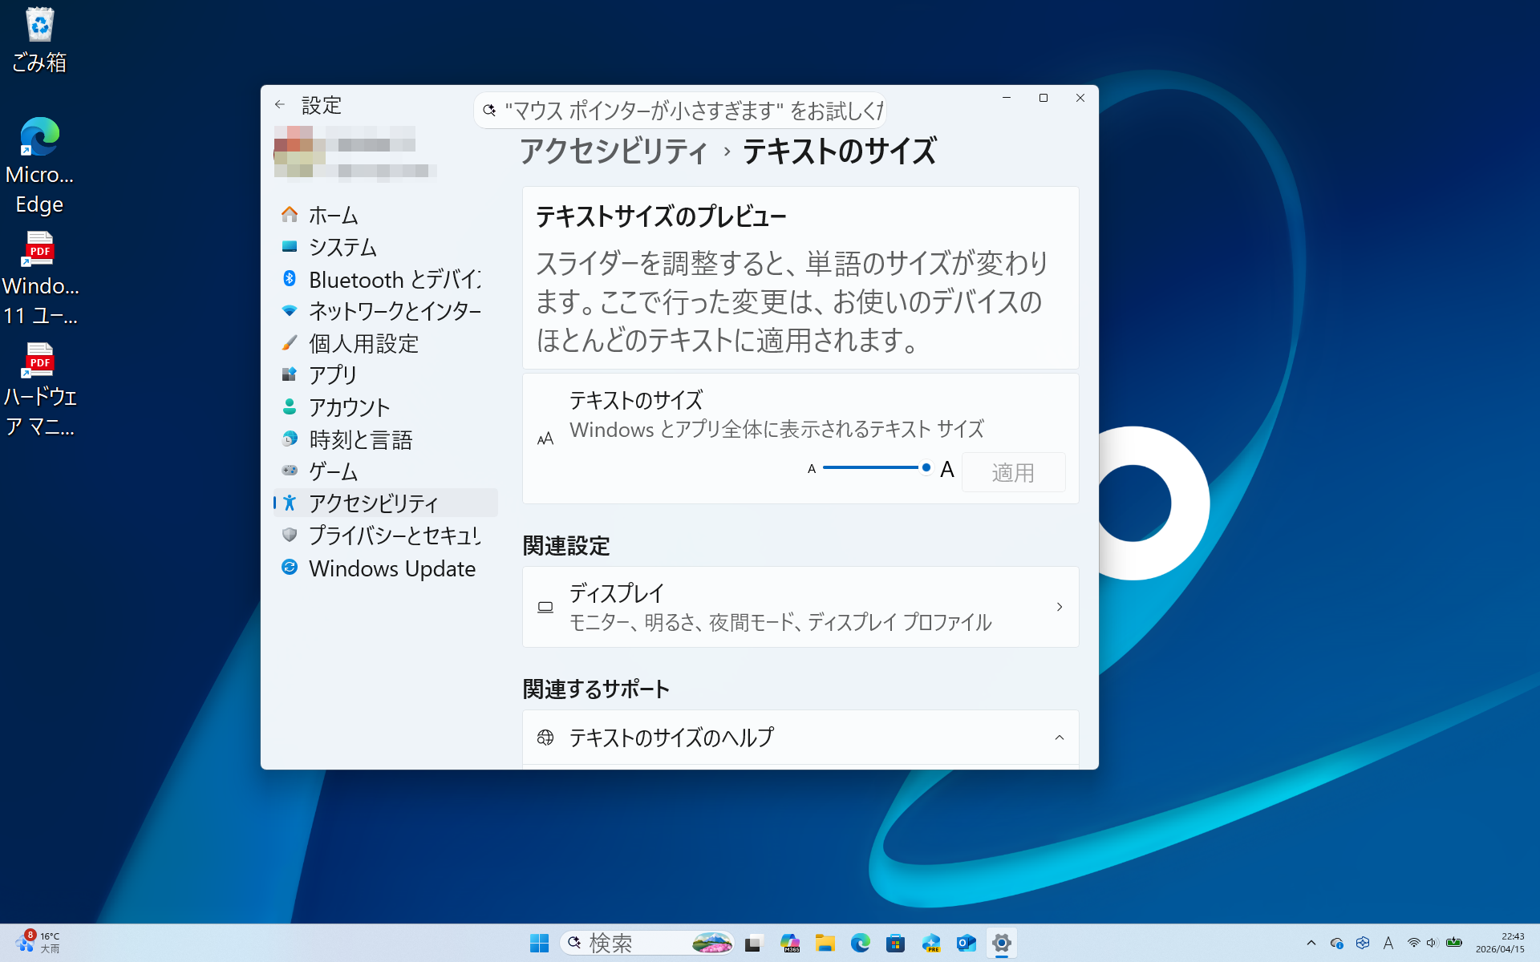The height and width of the screenshot is (962, 1540).
Task: Launch Microsoft Edge from the taskbar
Action: click(861, 943)
